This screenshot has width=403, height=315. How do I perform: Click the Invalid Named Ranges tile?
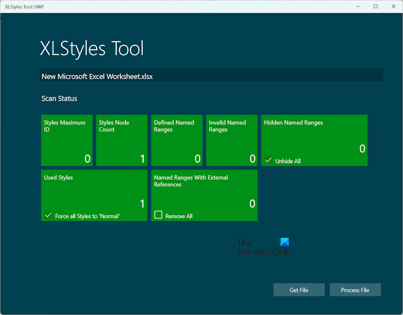coord(231,140)
